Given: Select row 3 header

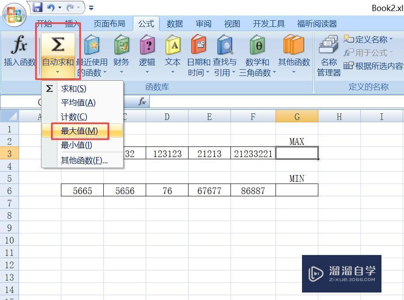Looking at the screenshot, I should pyautogui.click(x=10, y=154).
